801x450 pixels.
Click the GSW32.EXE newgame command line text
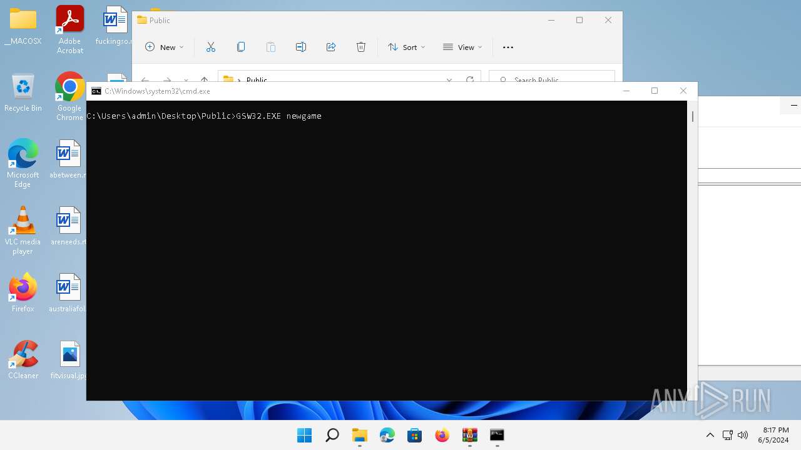click(x=278, y=116)
